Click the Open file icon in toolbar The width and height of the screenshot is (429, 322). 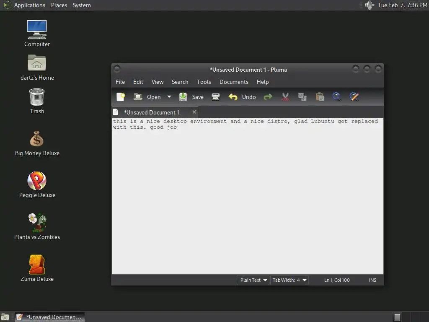[x=137, y=97]
